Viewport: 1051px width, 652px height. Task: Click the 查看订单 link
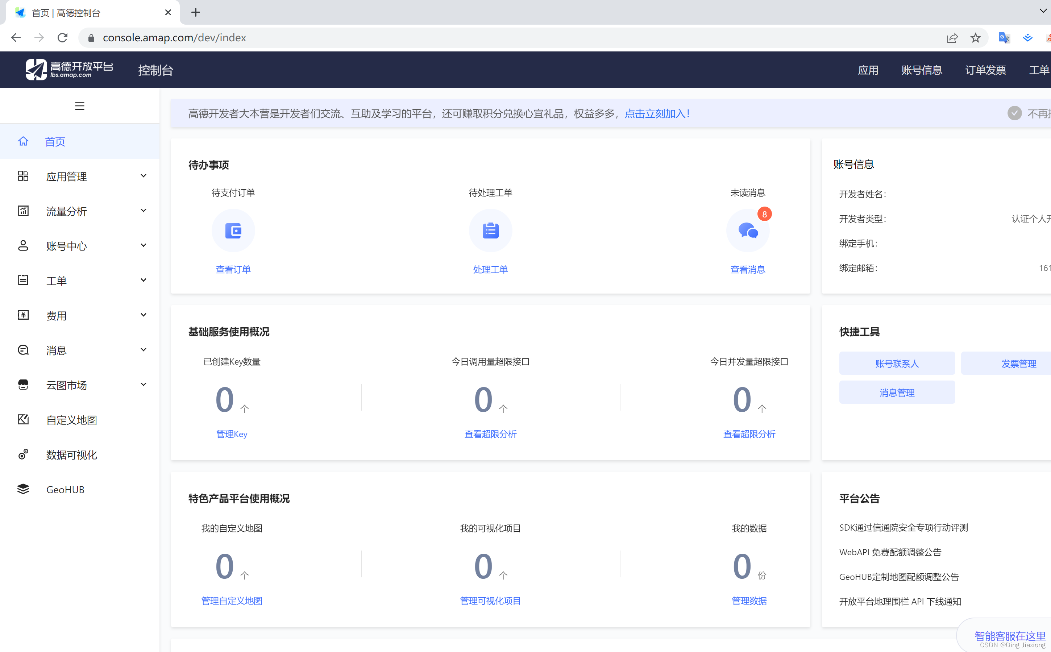(233, 270)
